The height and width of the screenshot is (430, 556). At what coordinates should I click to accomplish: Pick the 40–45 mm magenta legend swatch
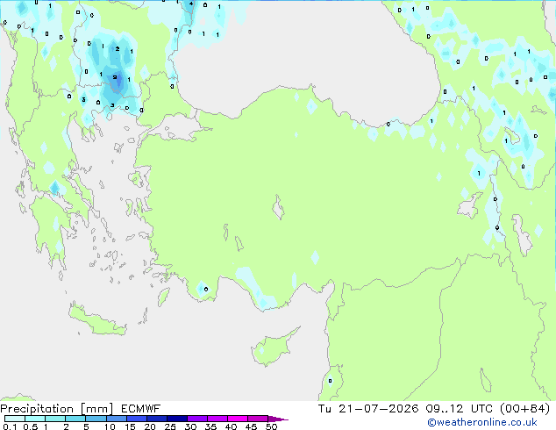coord(238,419)
